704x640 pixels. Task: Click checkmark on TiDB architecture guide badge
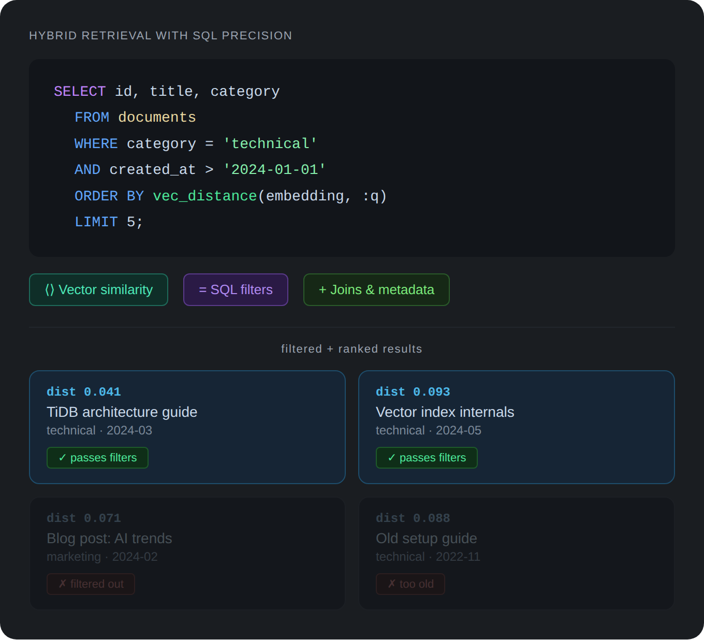[x=63, y=458]
